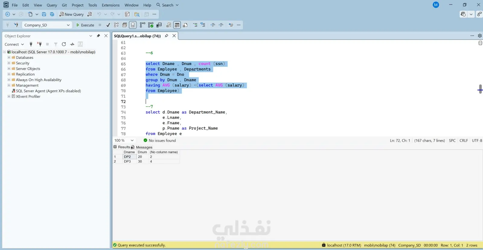This screenshot has height=250, width=483.
Task: Open the Query menu
Action: (x=52, y=5)
